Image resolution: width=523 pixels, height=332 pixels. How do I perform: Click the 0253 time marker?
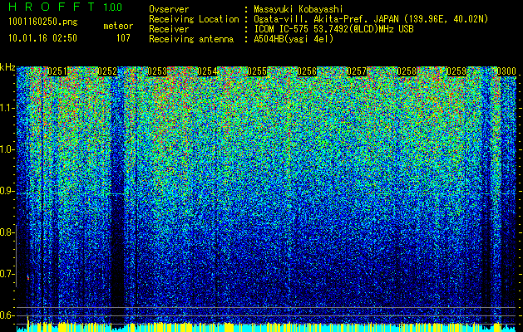pos(157,71)
